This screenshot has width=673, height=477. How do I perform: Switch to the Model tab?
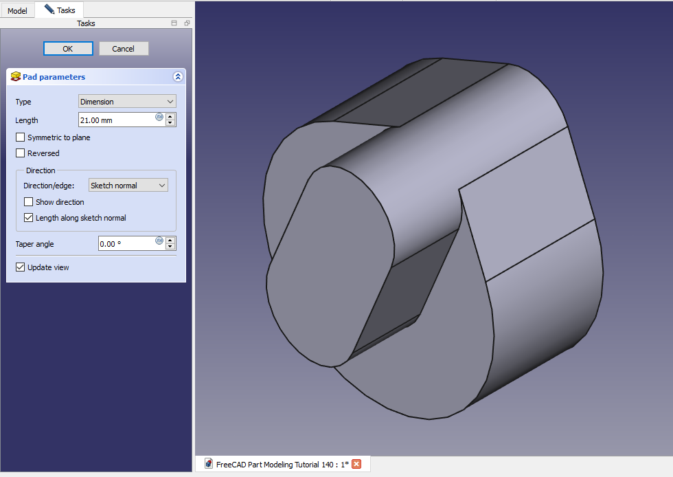17,10
